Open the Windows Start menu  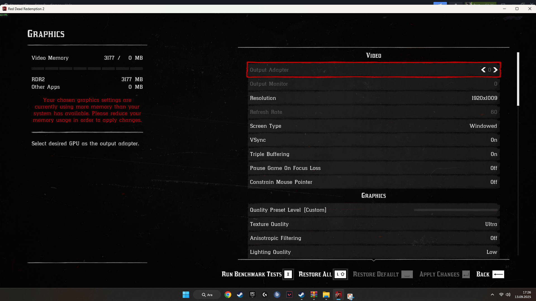click(186, 295)
